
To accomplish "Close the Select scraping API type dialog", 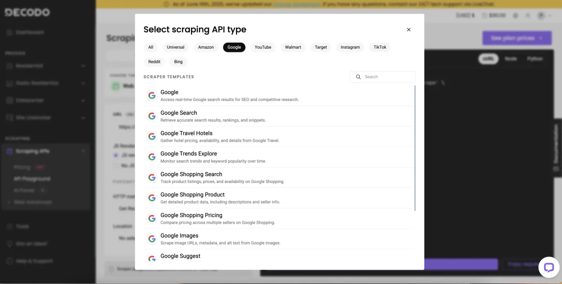I will (408, 29).
